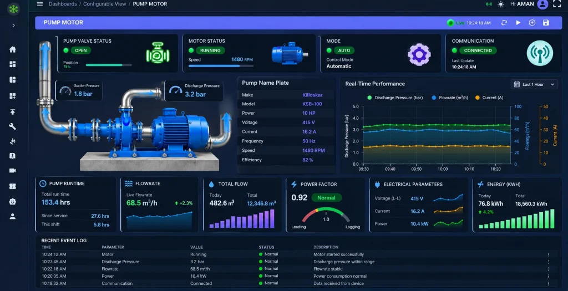Screen dimensions: 568x291
Task: Open the Home sidebar icon
Action: 13,49
